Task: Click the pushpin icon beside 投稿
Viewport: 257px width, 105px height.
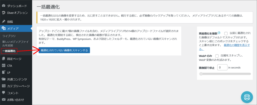Action: point(4,22)
